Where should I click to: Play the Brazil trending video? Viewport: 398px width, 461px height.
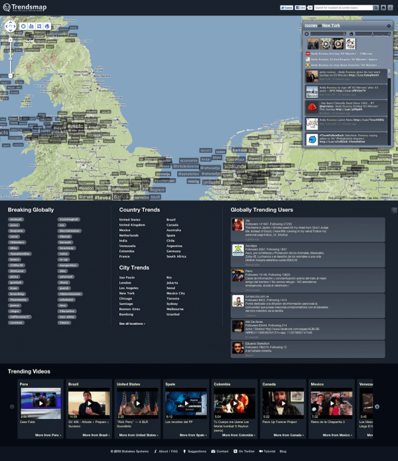(x=89, y=403)
